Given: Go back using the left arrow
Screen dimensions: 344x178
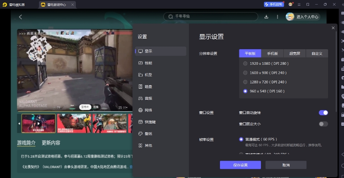Looking at the screenshot, I should (20, 17).
